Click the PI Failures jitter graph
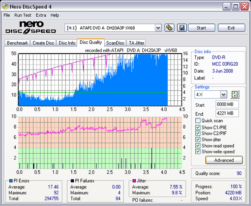This screenshot has height=206, width=251. point(100,143)
